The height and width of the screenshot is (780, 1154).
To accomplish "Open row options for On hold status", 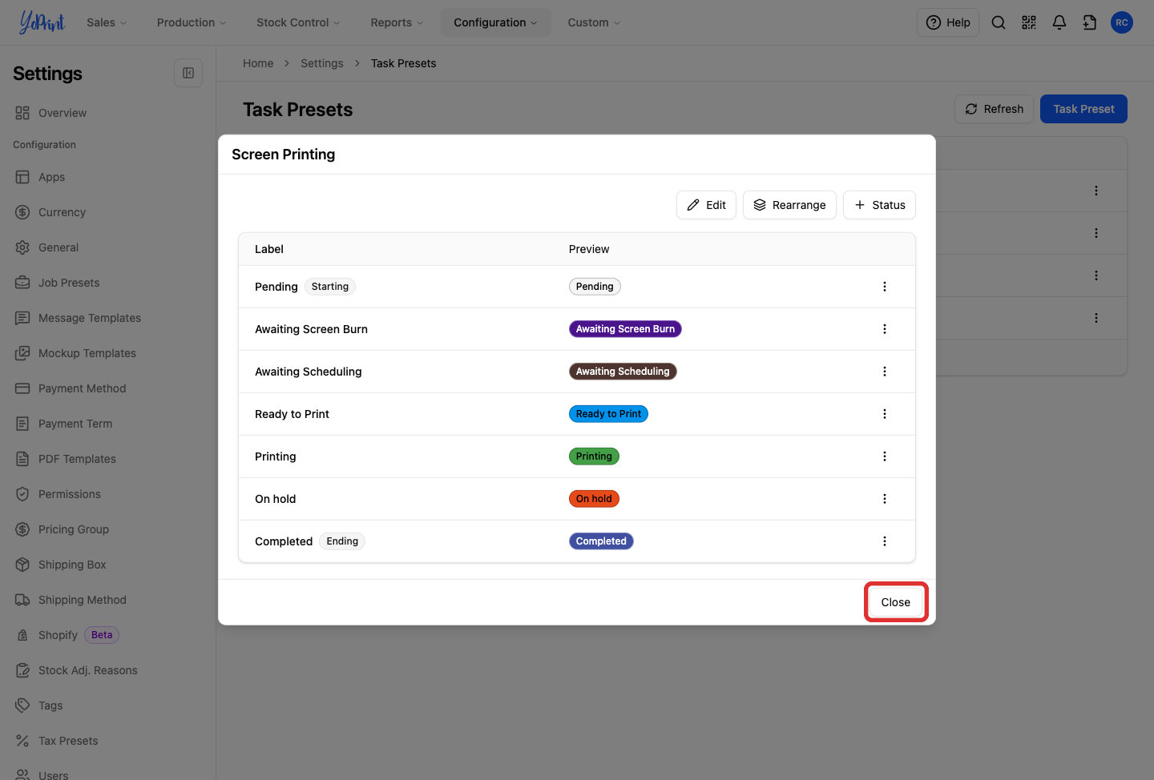I will pyautogui.click(x=885, y=499).
